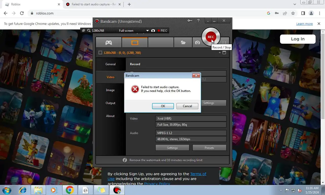Show hidden system tray icons arrow
This screenshot has width=325, height=195.
[281, 190]
